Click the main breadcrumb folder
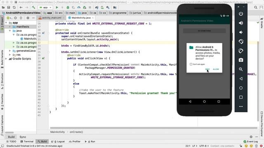 click(71, 13)
